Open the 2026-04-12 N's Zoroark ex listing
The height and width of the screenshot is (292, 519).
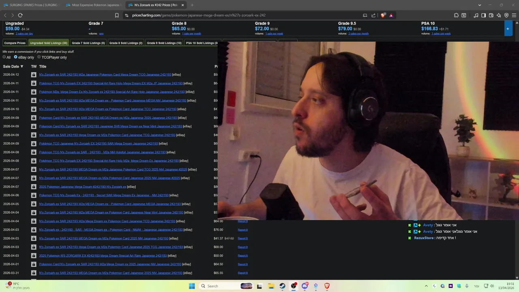105,75
